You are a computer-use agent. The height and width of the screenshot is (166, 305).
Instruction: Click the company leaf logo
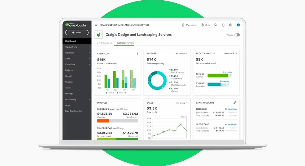coord(99,35)
